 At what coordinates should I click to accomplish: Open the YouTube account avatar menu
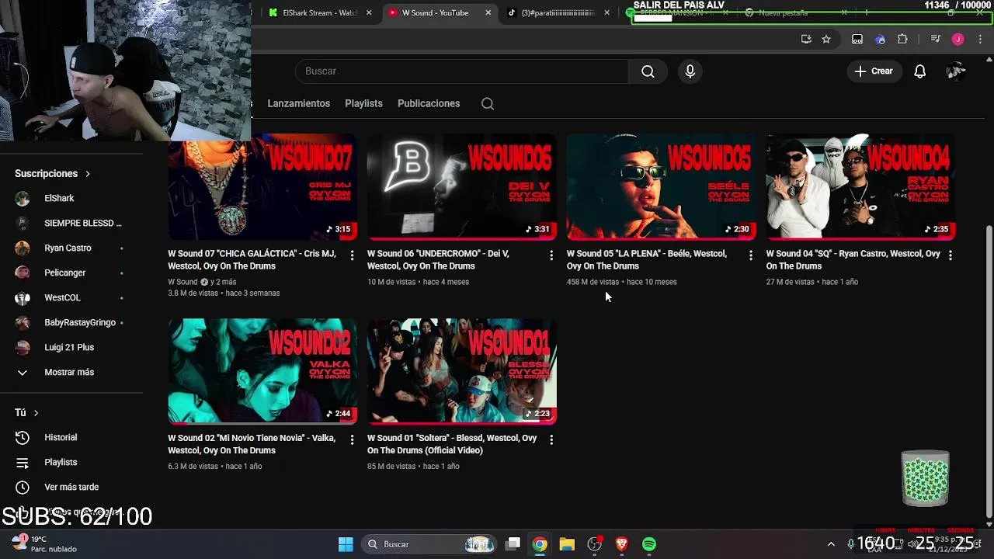956,71
